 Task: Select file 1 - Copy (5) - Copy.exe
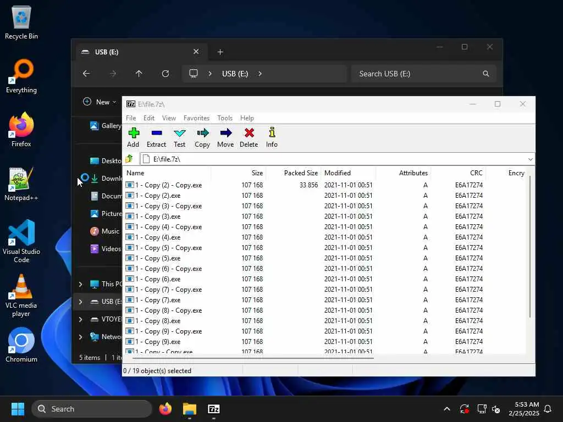164,248
